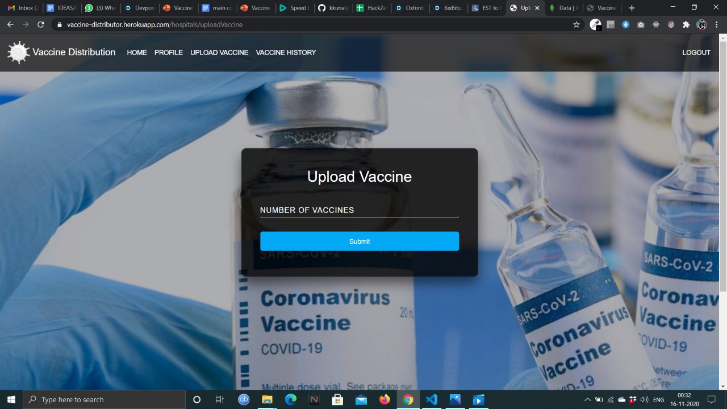This screenshot has height=409, width=727.
Task: Open the Chrome extensions puzzle menu
Action: (x=686, y=24)
